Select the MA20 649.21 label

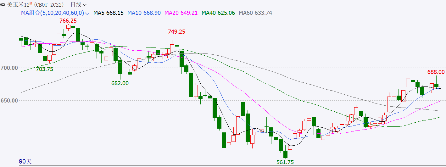point(181,13)
